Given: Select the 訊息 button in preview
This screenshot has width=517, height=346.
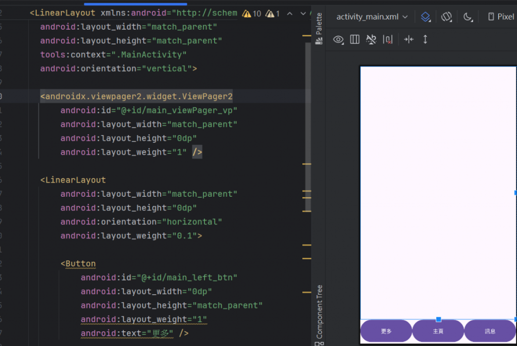Looking at the screenshot, I should coord(490,331).
